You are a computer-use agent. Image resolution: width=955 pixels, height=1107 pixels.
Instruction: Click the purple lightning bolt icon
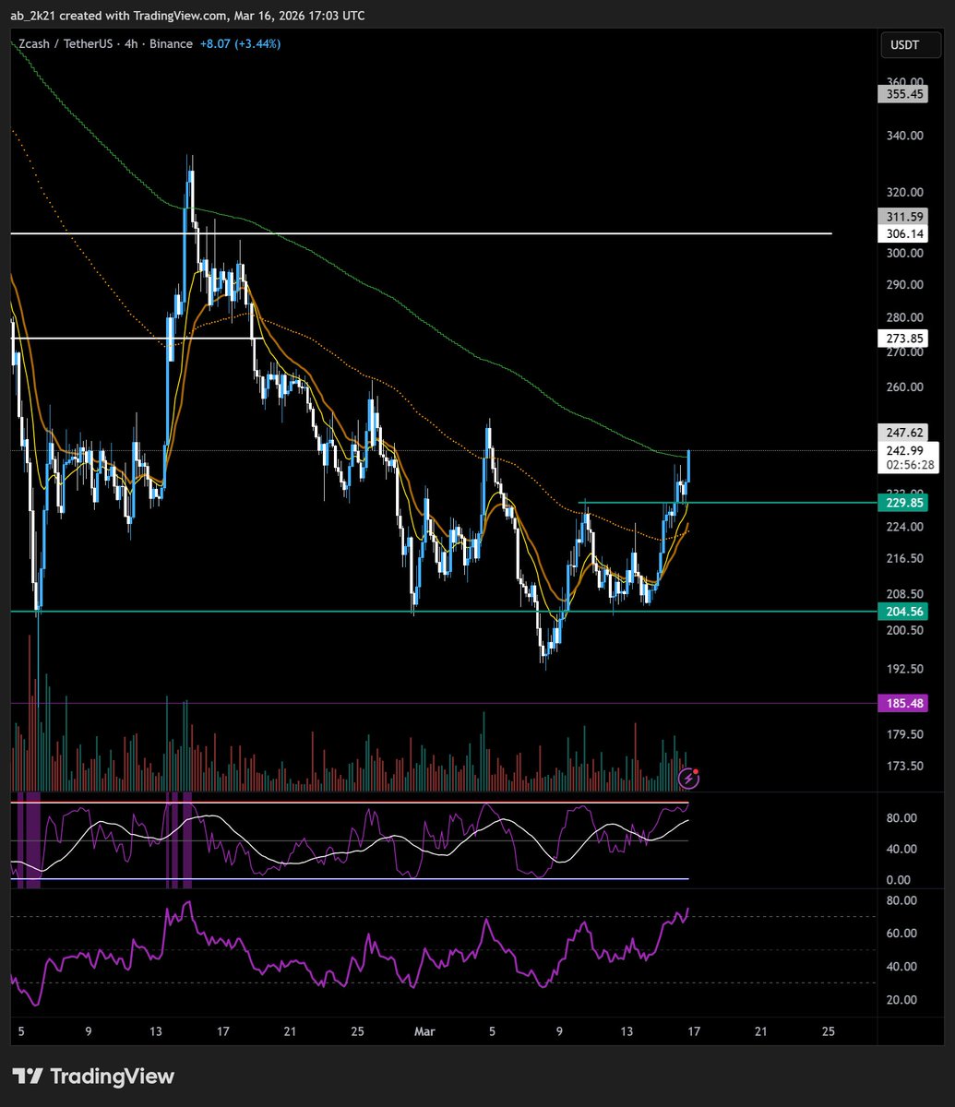(x=688, y=779)
